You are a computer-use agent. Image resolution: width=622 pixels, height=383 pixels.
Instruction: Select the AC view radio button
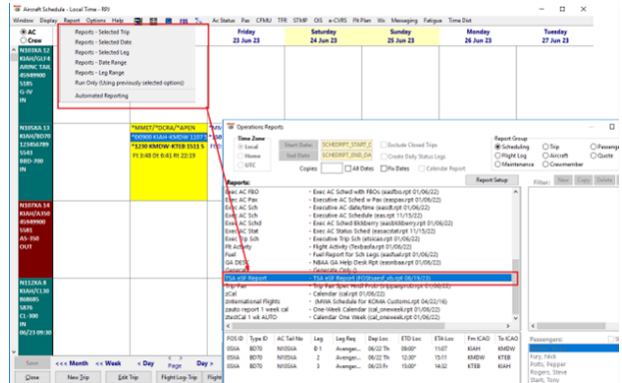pyautogui.click(x=23, y=32)
